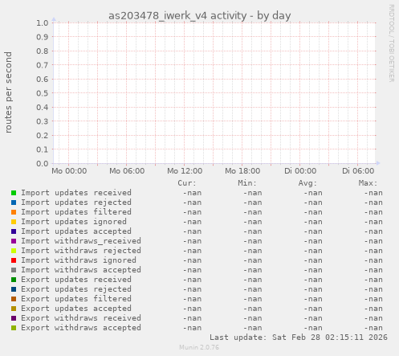The width and height of the screenshot is (399, 356).
Task: Select the 'Export updates accepted' legend label
Action: click(x=76, y=309)
